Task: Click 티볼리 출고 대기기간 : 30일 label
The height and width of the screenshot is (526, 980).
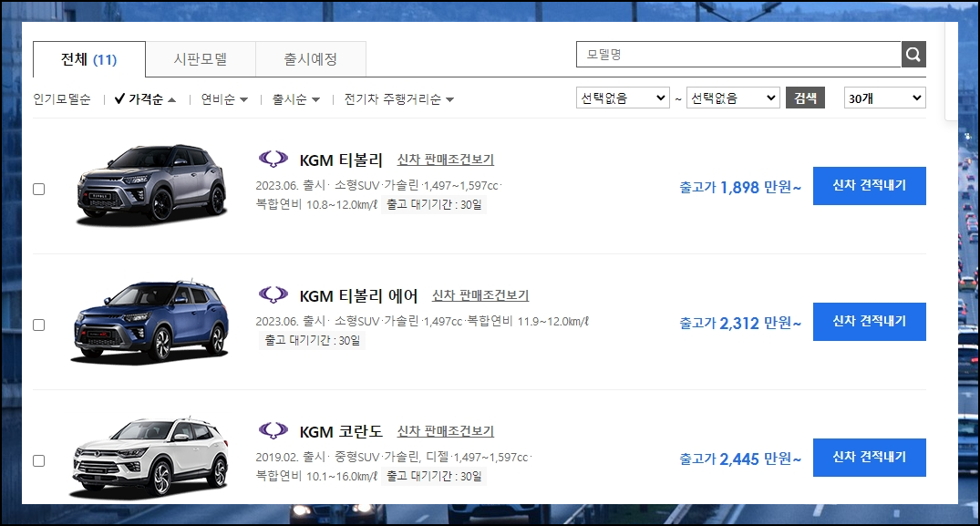Action: (434, 204)
